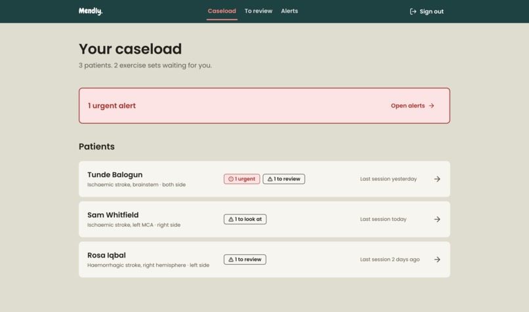
Task: Click the Sign out label
Action: 431,11
